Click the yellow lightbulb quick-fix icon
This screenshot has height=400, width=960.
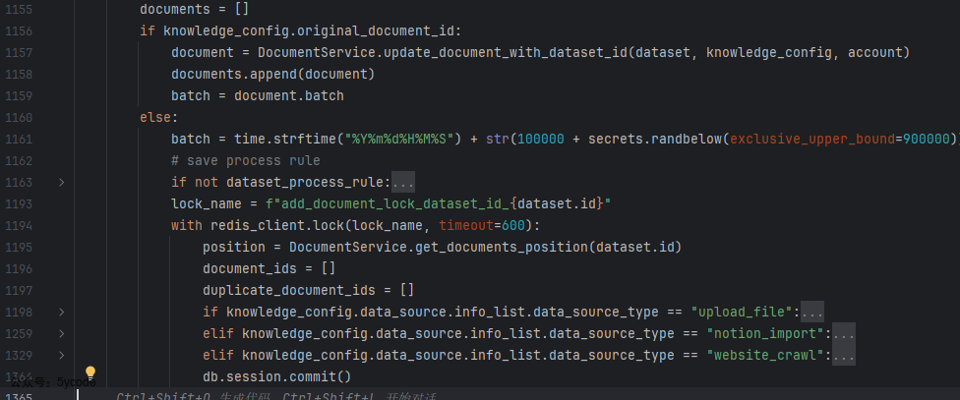click(x=90, y=373)
